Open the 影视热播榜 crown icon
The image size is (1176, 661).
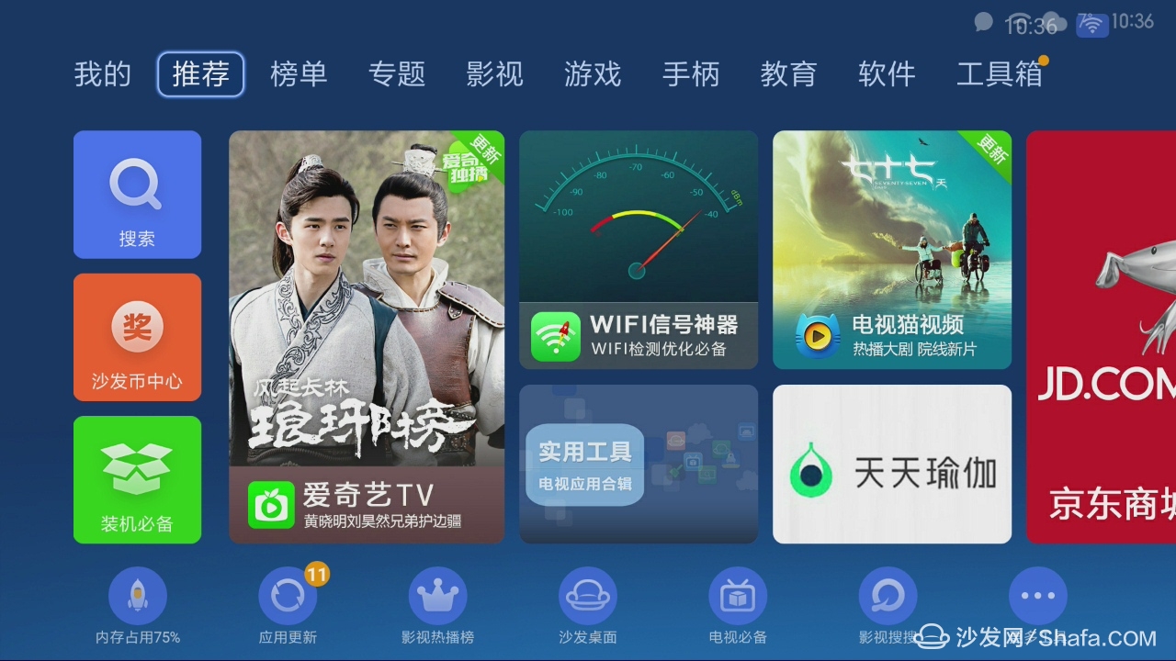(438, 596)
